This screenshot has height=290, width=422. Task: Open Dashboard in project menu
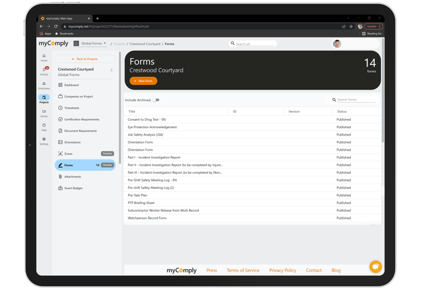[x=85, y=85]
